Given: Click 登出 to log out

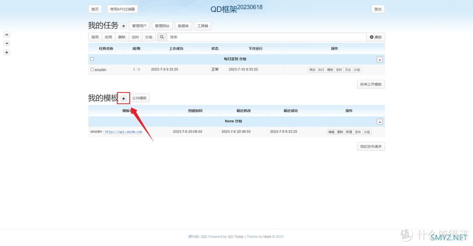Looking at the screenshot, I should coord(378,9).
